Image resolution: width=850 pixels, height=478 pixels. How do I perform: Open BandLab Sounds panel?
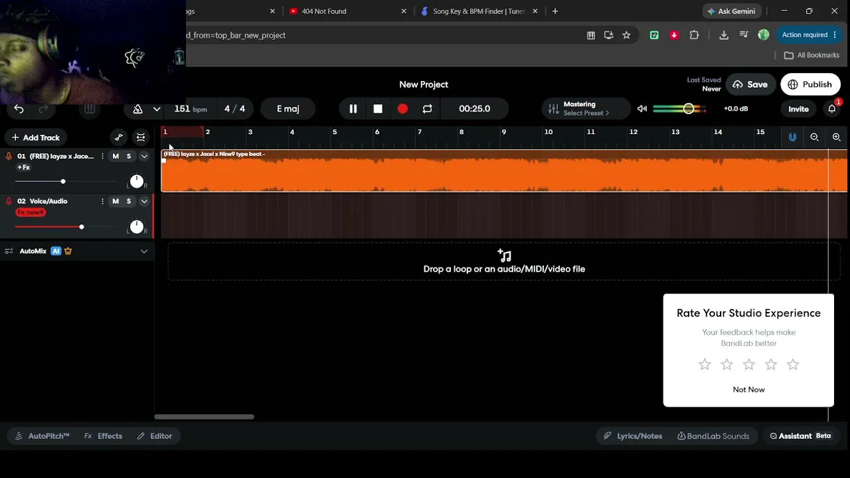pos(713,436)
